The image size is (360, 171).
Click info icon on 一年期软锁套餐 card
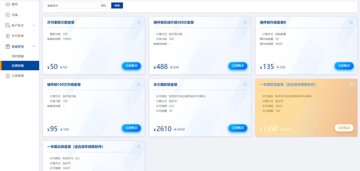351,85
